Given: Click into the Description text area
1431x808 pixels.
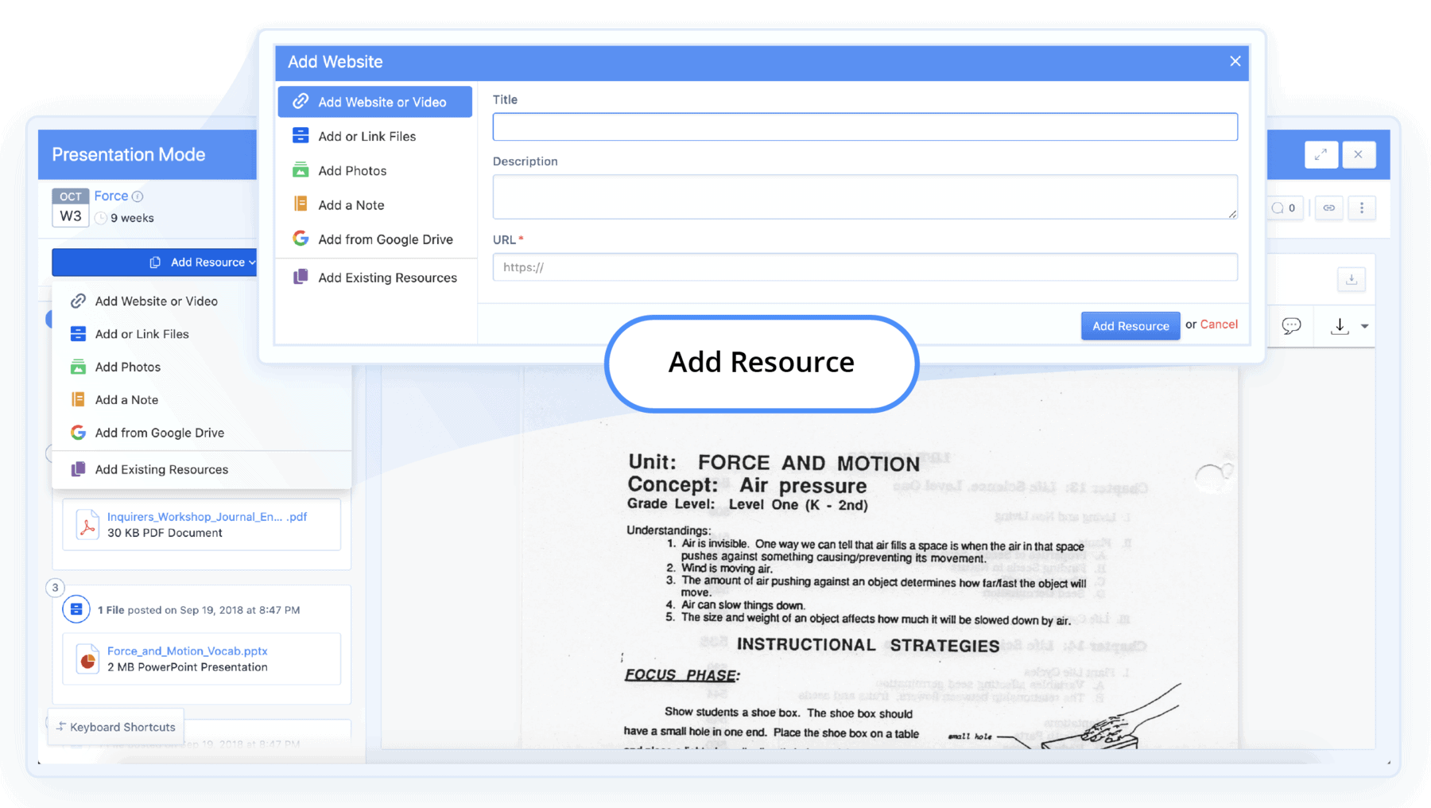Looking at the screenshot, I should click(865, 196).
